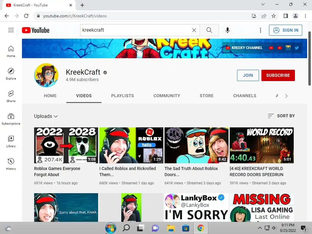
Task: Go to Home in sidebar
Action: [11, 51]
